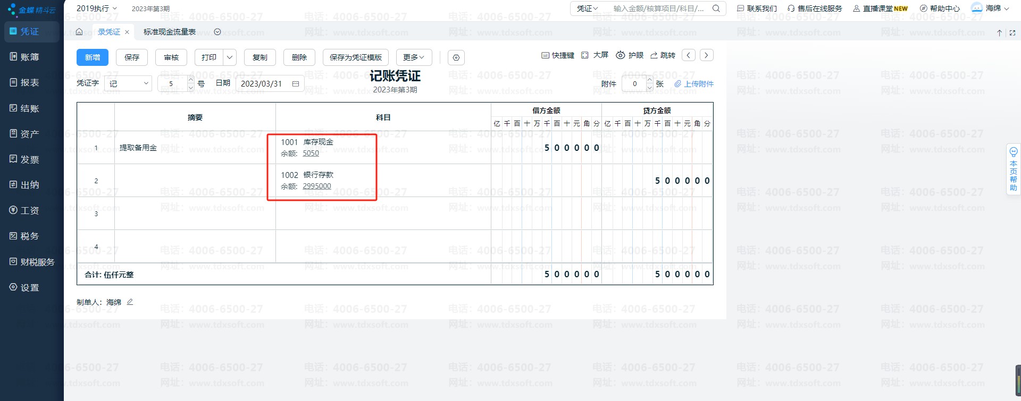The width and height of the screenshot is (1021, 401).
Task: Go to the home page icon tab
Action: [79, 32]
